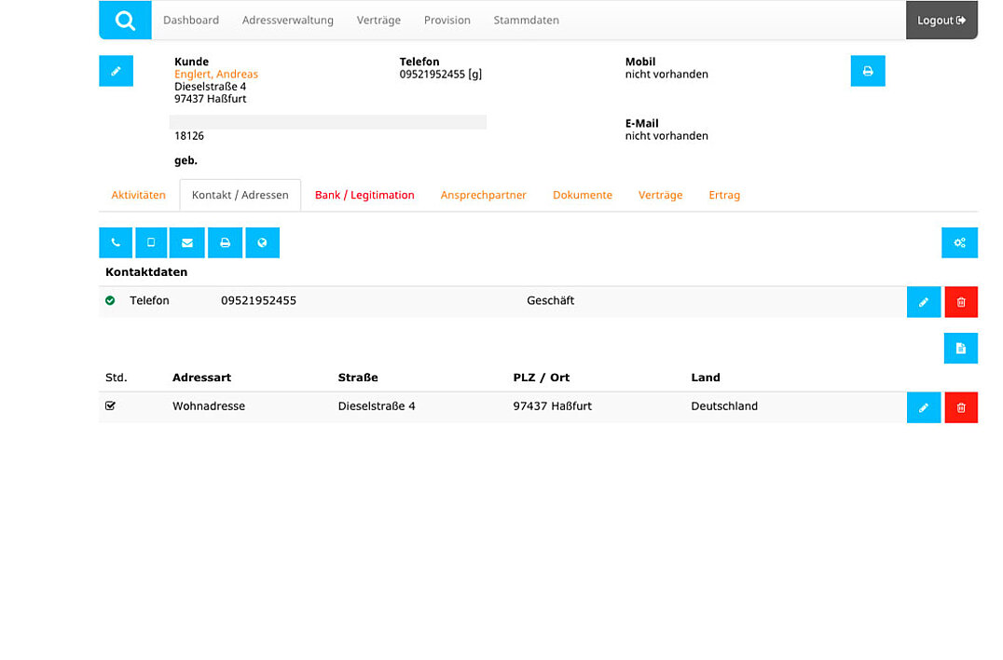1003x660 pixels.
Task: Click the E-Mail label in the header
Action: click(x=641, y=123)
